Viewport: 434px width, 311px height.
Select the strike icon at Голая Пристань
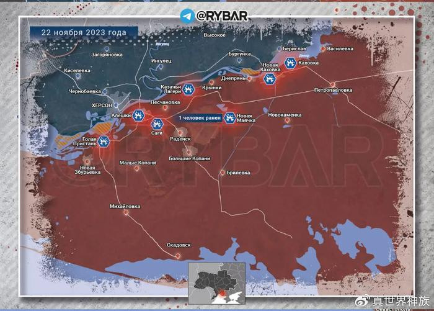click(104, 142)
